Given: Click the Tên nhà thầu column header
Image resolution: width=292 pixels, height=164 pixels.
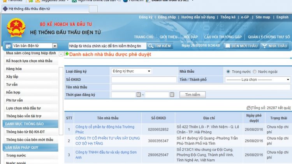Looking at the screenshot, I should click(x=107, y=118).
